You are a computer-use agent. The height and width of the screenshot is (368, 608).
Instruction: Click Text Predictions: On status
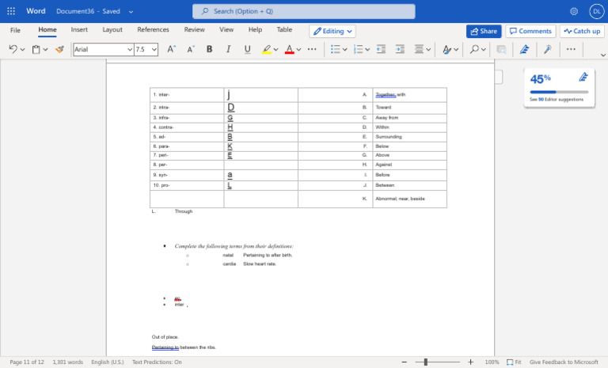pyautogui.click(x=157, y=362)
